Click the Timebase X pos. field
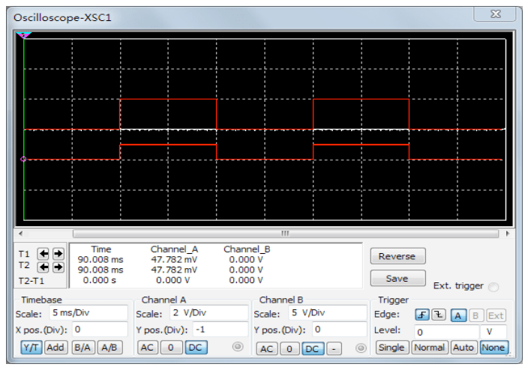This screenshot has width=528, height=370. click(x=100, y=330)
